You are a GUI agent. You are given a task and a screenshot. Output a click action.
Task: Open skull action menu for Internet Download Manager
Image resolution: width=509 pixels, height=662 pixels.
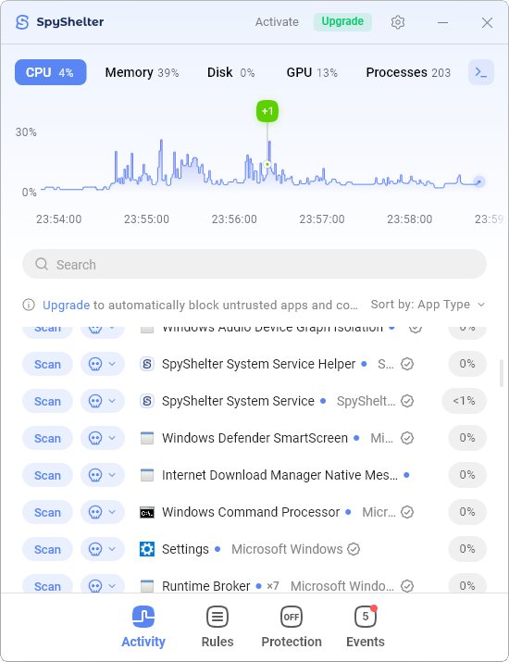tap(103, 475)
